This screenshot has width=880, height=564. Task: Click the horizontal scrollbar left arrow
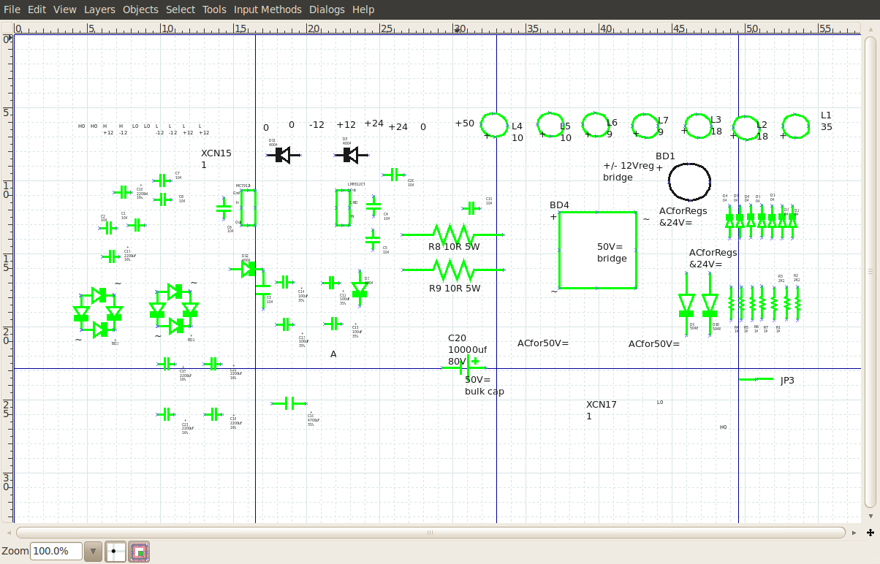pos(8,533)
